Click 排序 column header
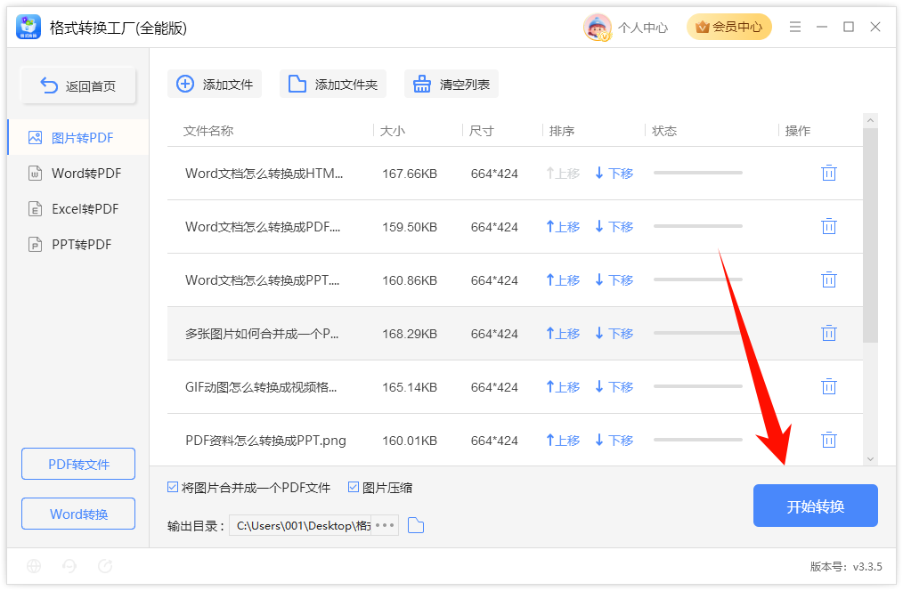Screen dimensions: 903x591 [562, 131]
